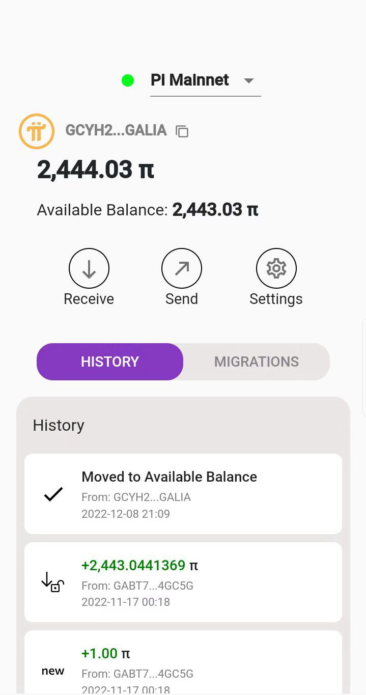Click the GCYH2...GALIA wallet address text
Viewport: 366px width, 695px height.
coord(116,130)
